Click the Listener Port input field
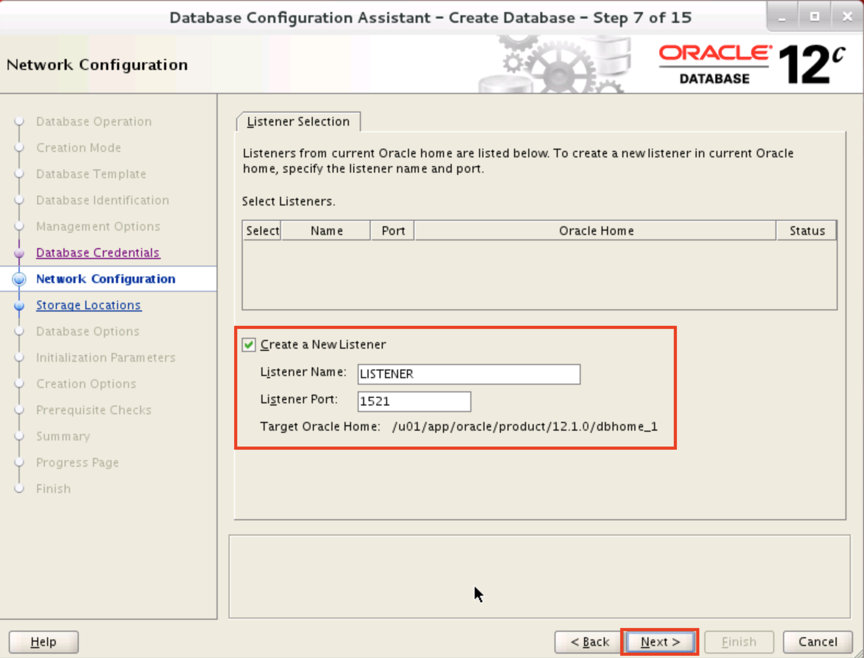 click(x=413, y=402)
